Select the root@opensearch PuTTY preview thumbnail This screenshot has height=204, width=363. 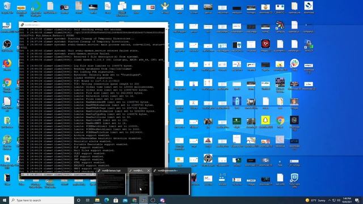coord(171,182)
